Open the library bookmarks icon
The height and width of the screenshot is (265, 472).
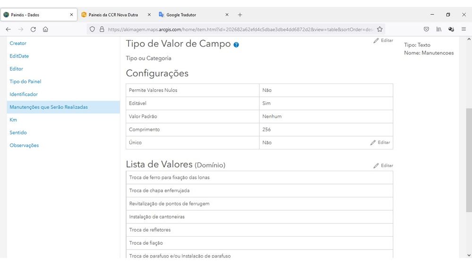439,29
